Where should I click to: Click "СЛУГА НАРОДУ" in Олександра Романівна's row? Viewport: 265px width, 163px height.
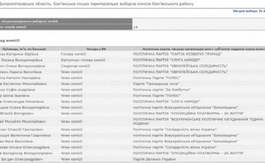click(166, 102)
